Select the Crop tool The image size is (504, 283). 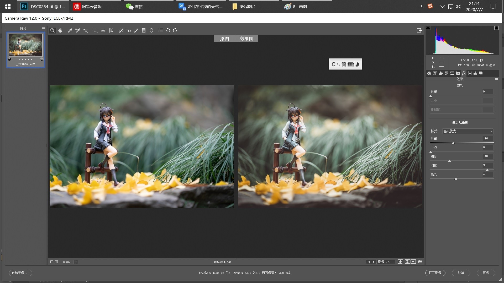click(x=95, y=30)
